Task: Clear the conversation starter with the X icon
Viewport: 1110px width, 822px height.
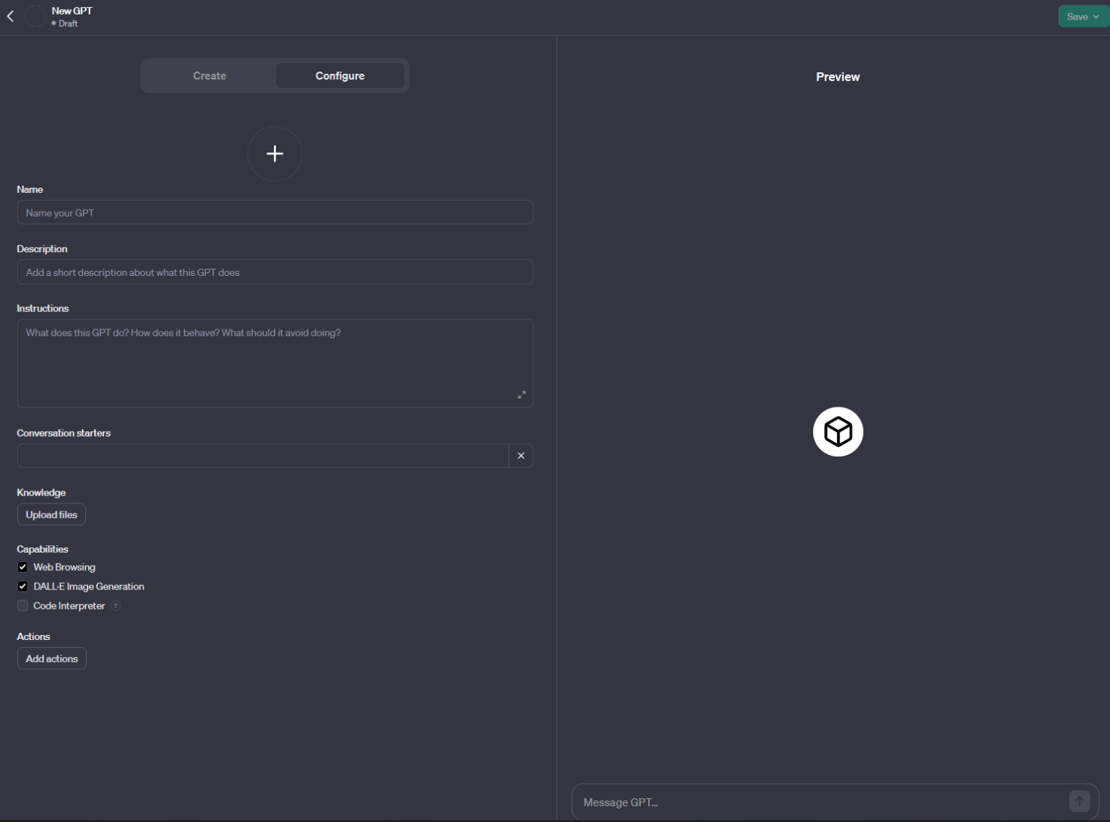Action: [521, 455]
